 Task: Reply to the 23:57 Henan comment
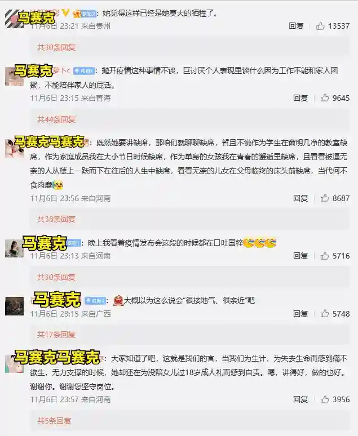[300, 399]
